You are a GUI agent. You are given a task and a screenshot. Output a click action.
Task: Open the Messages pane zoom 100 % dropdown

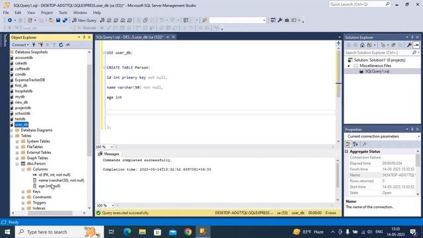click(113, 206)
